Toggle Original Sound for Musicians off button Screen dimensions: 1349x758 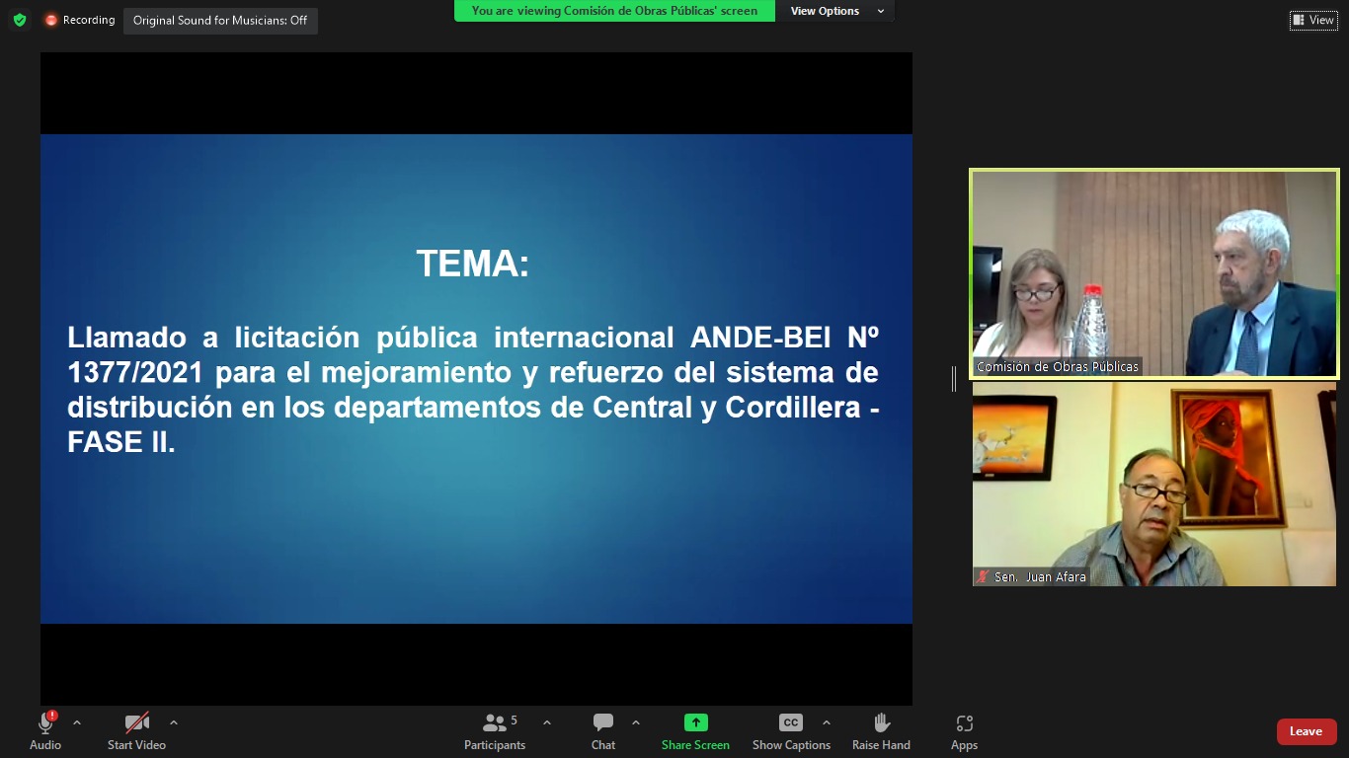click(x=220, y=21)
